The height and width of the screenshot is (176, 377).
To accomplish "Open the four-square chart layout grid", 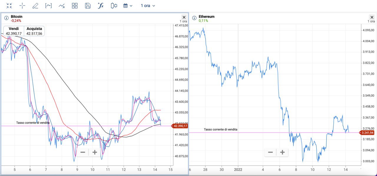I will (75, 6).
